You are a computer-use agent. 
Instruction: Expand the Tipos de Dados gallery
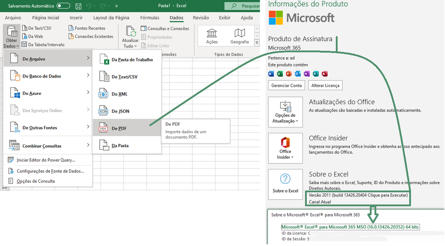257,43
